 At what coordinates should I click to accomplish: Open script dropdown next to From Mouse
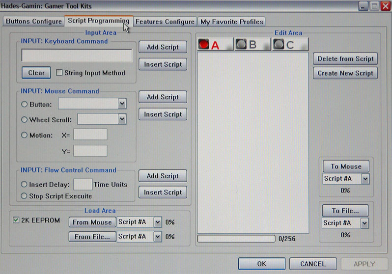(x=158, y=222)
